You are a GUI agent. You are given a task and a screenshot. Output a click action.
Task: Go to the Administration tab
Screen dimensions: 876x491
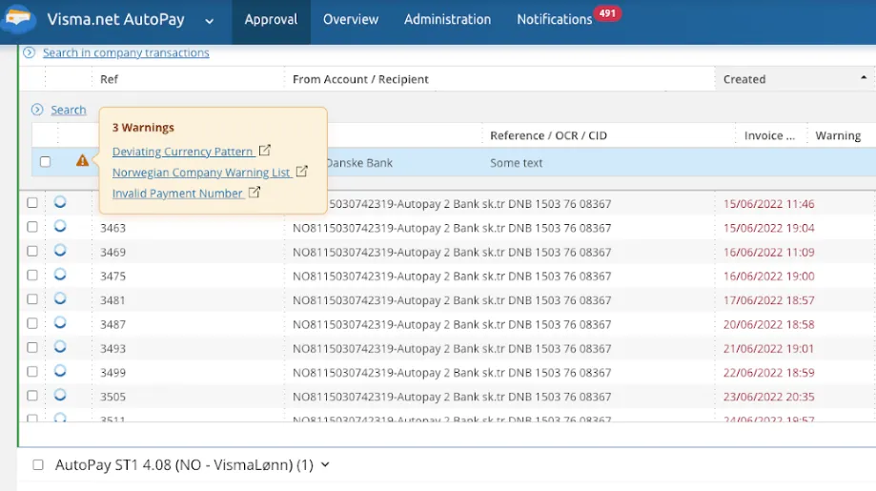coord(447,20)
